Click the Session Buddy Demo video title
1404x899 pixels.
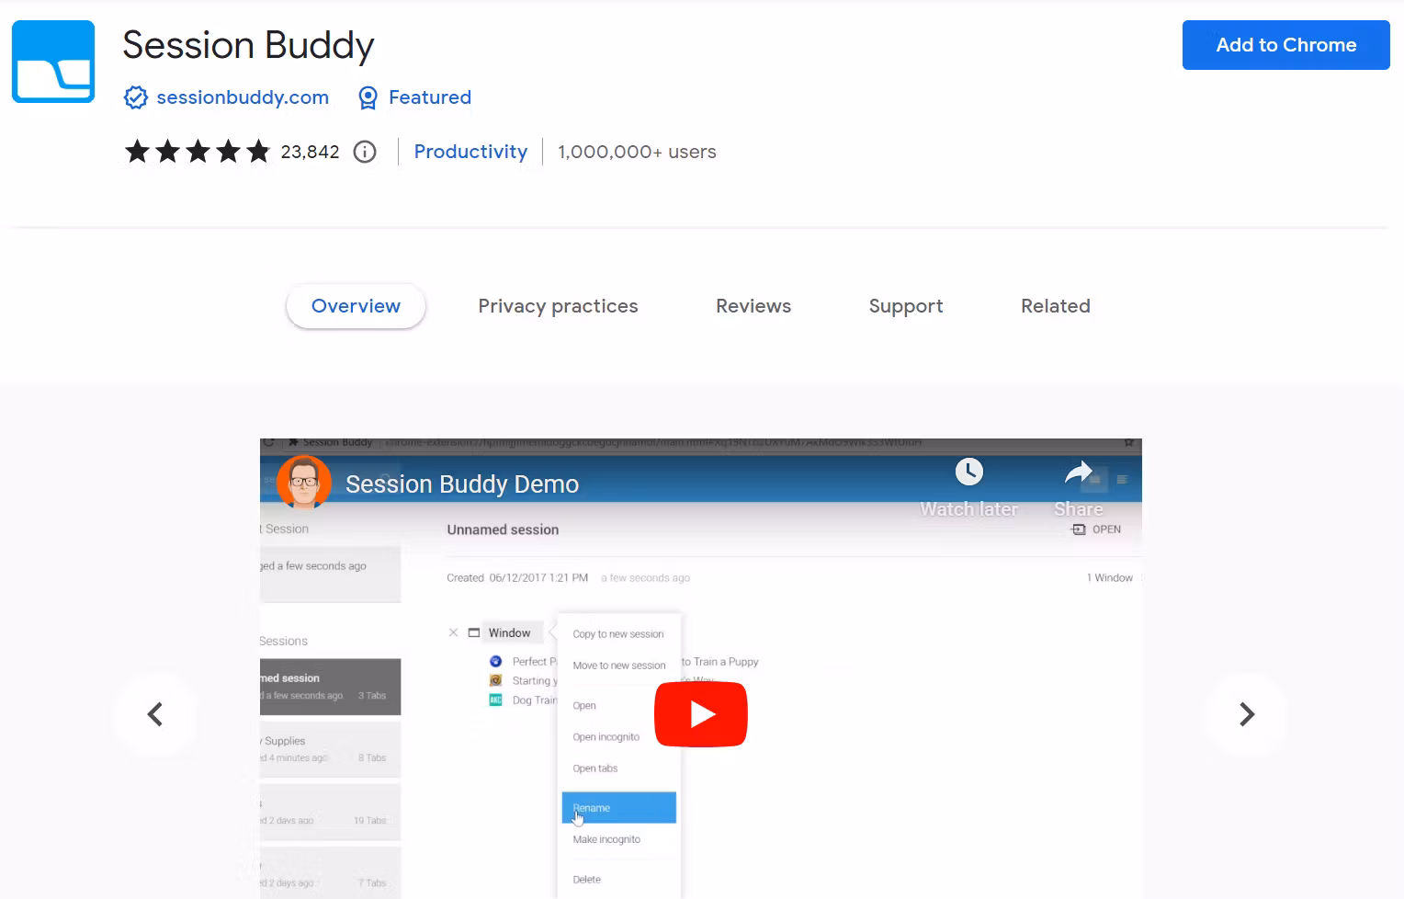pos(461,484)
